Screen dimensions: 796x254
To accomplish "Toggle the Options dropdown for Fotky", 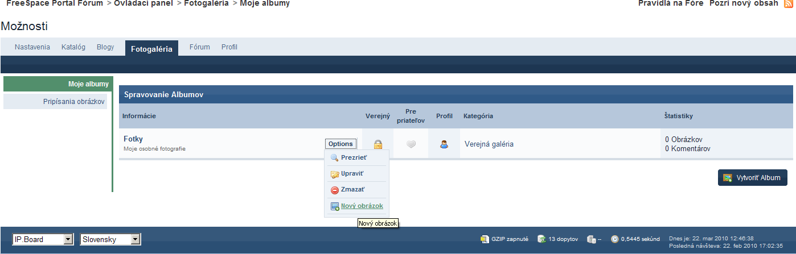I will coord(340,144).
